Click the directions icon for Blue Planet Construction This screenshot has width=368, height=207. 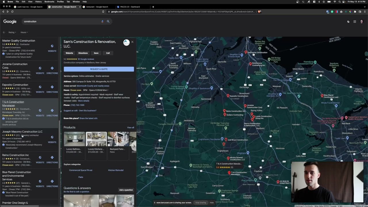point(52,181)
